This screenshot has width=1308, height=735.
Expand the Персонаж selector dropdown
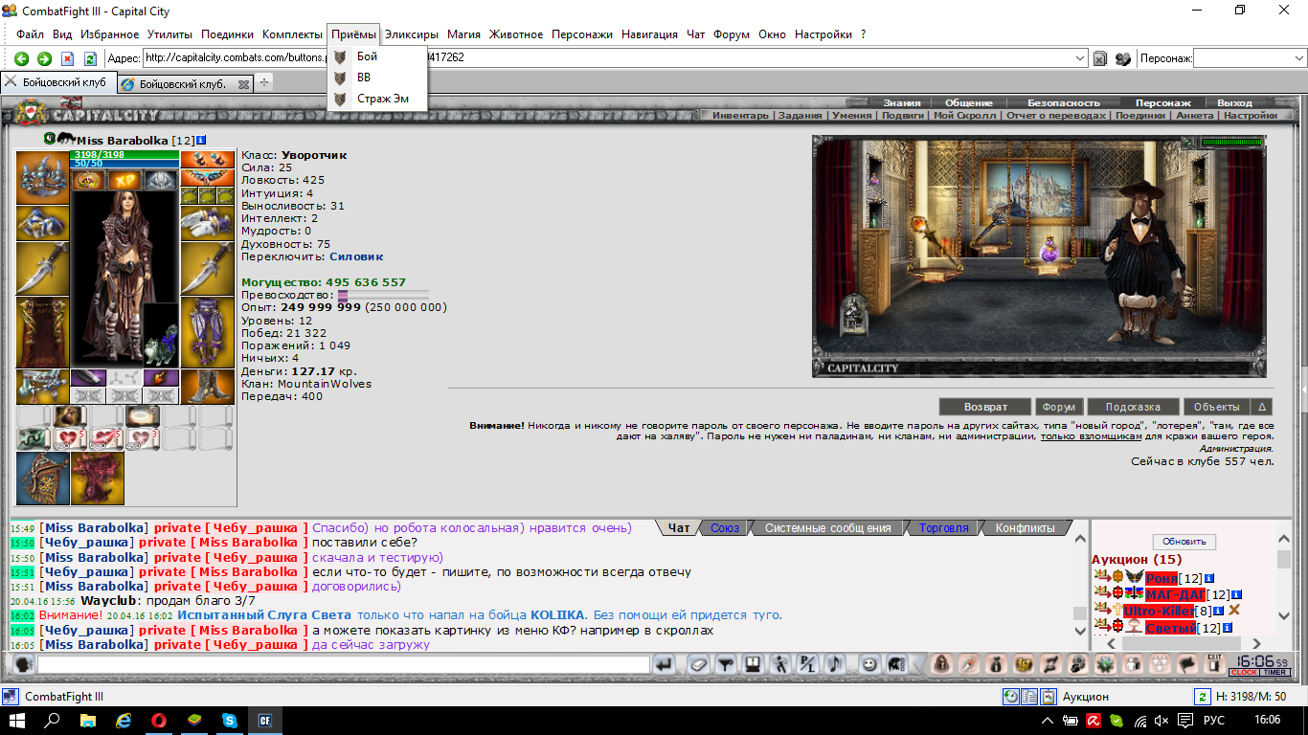(1299, 58)
